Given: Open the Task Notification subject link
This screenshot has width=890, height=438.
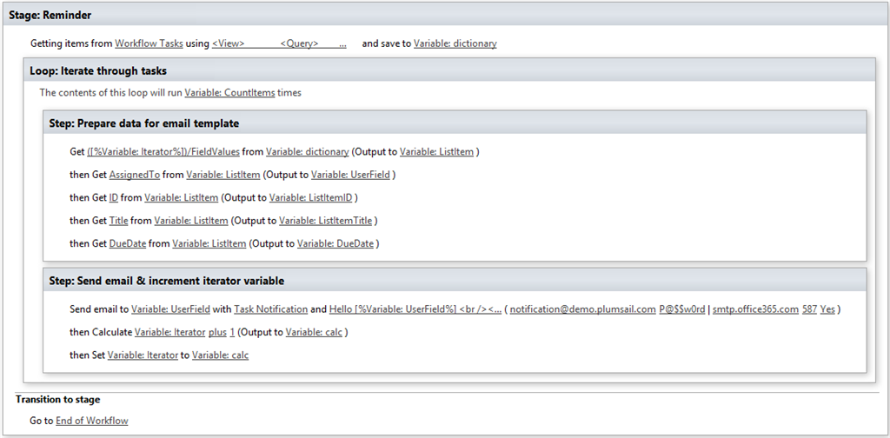Looking at the screenshot, I should [x=270, y=309].
